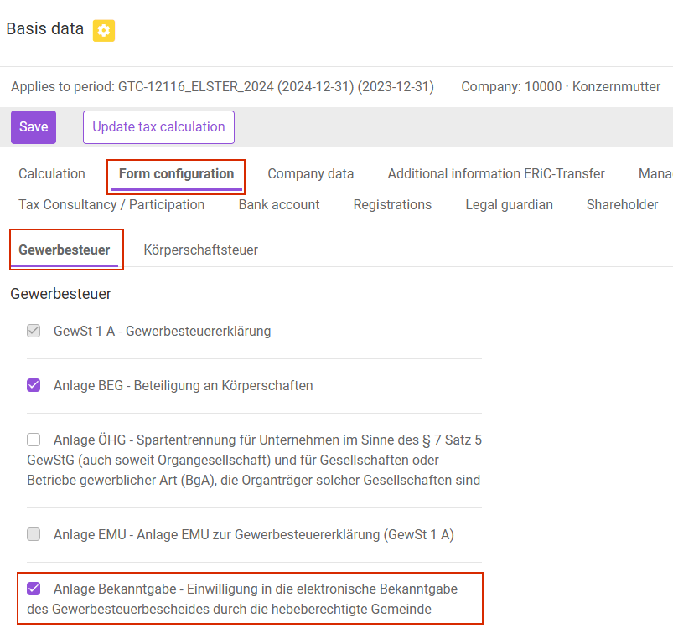
Task: Open Tax Consultancy / Participation tab
Action: 111,204
